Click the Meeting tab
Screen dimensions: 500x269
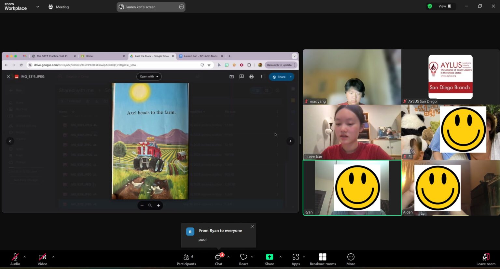point(59,7)
